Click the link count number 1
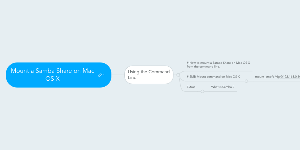 104,75
